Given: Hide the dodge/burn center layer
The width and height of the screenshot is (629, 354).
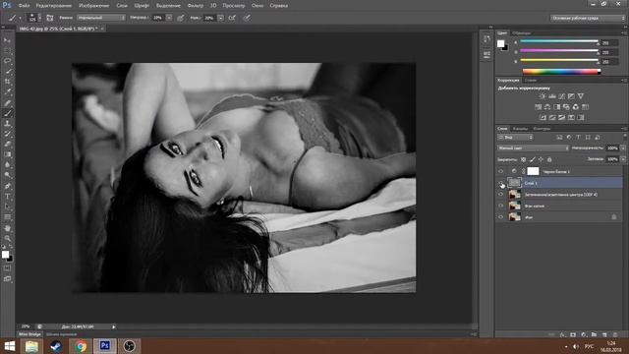Looking at the screenshot, I should [x=500, y=195].
